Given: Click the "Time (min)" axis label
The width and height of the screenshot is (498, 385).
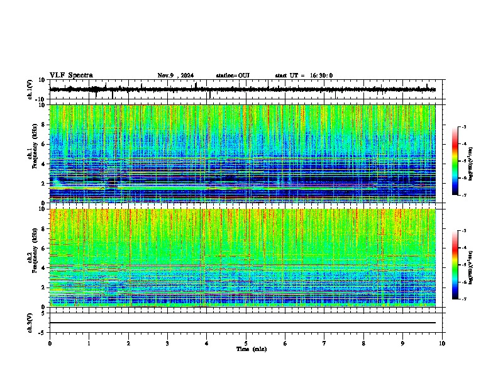Looking at the screenshot, I should (252, 349).
